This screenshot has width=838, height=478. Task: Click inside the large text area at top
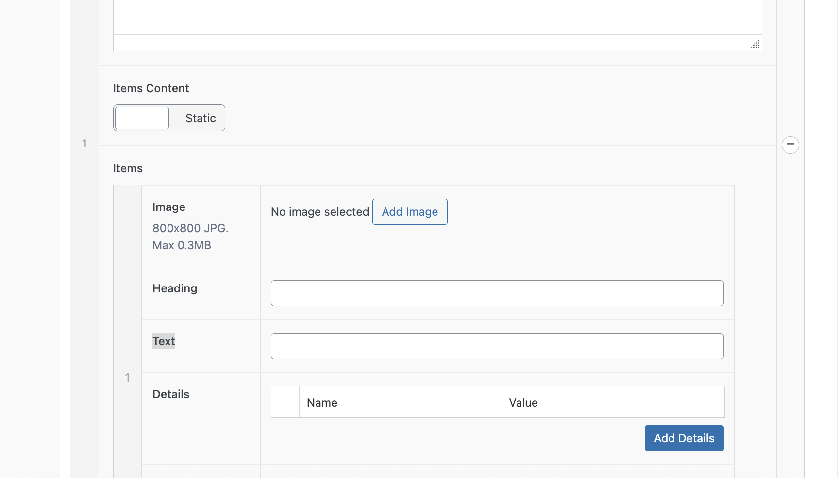coord(437,17)
